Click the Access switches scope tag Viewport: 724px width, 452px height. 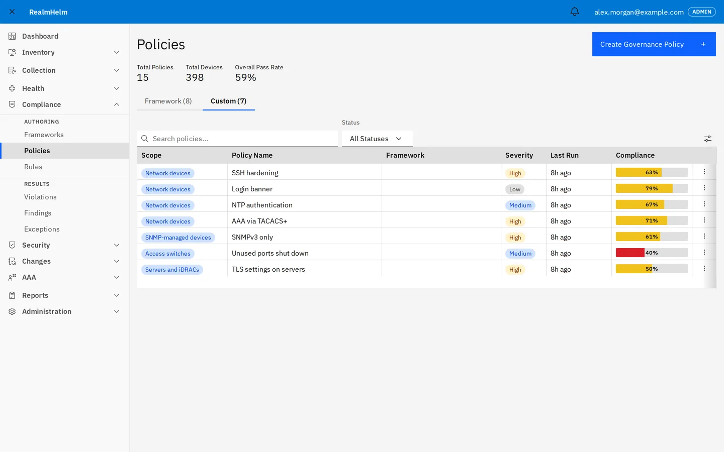[x=168, y=254]
